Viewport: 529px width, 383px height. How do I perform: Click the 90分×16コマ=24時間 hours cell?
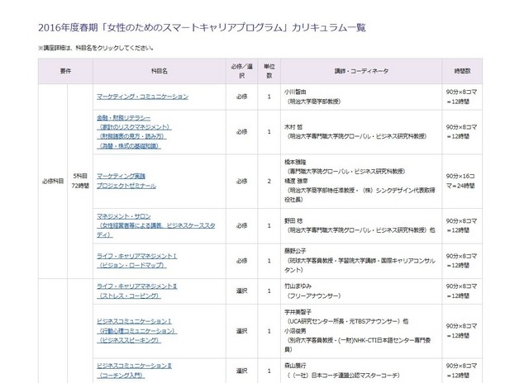click(x=461, y=181)
